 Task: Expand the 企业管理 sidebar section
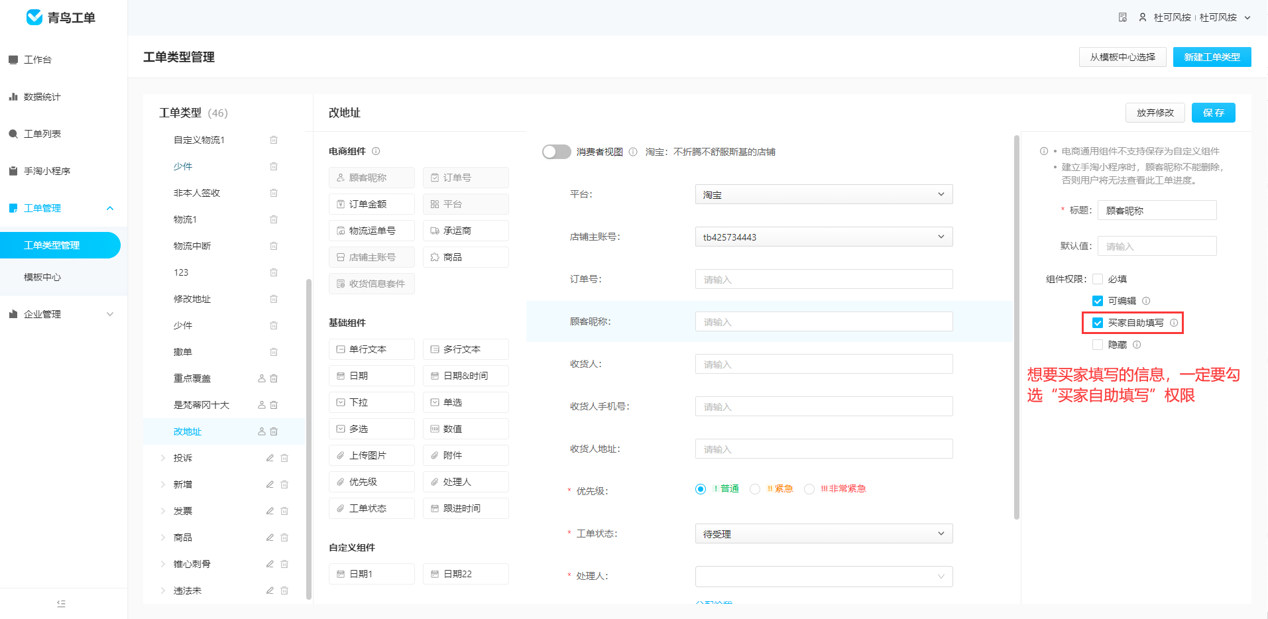point(110,314)
